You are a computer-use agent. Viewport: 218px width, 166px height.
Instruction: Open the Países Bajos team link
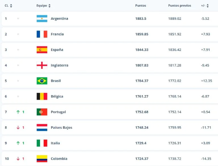pyautogui.click(x=61, y=128)
